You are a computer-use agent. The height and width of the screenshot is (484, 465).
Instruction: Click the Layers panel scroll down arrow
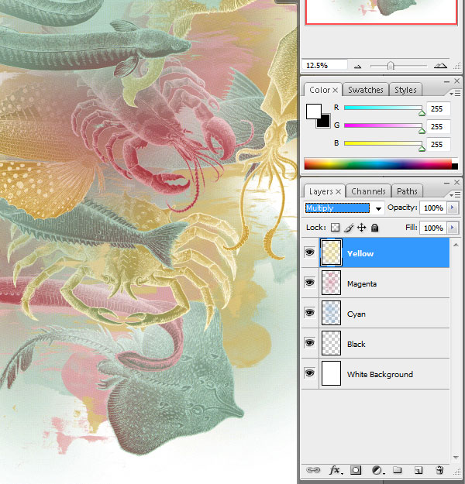pyautogui.click(x=456, y=457)
